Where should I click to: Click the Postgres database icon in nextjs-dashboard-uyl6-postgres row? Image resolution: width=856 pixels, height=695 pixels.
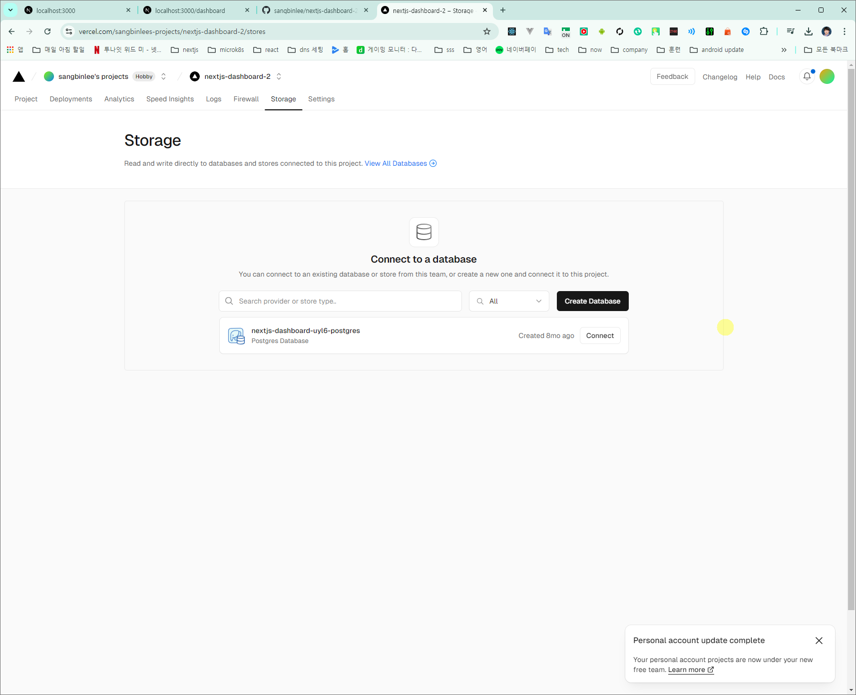(236, 336)
